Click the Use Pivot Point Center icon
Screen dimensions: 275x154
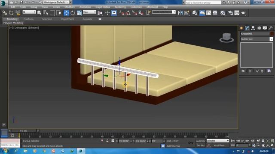click(x=100, y=13)
